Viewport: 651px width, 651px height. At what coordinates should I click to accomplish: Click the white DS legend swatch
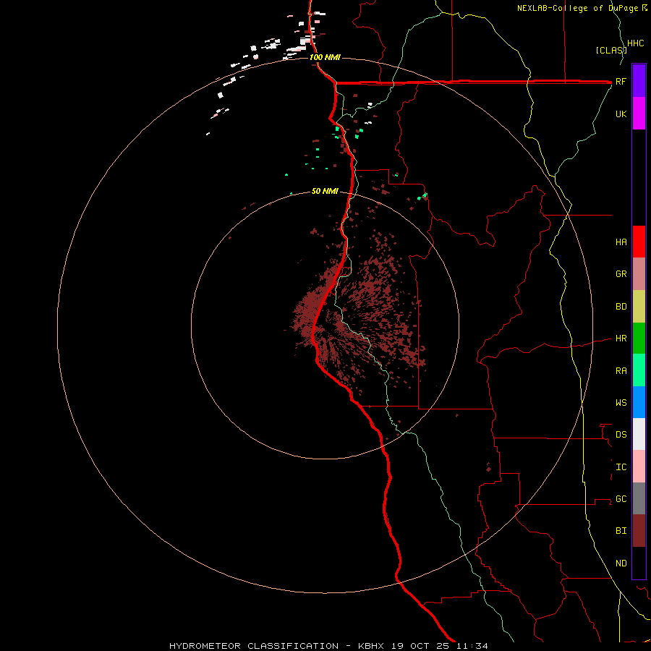pyautogui.click(x=639, y=434)
